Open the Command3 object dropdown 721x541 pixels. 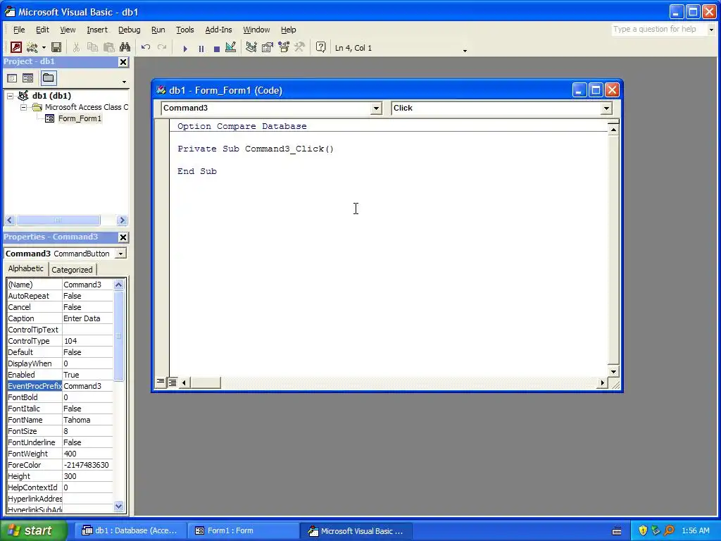tap(376, 108)
